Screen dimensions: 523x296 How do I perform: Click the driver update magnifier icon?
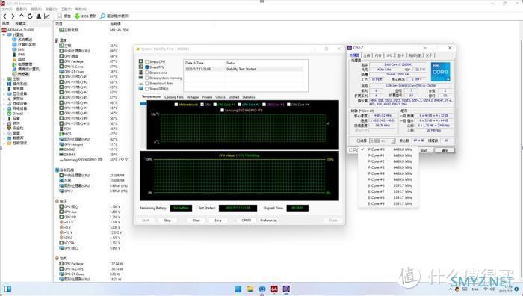click(x=103, y=16)
